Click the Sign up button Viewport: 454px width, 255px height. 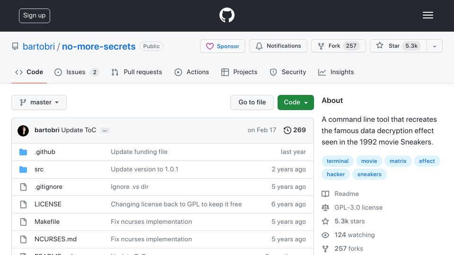[35, 16]
